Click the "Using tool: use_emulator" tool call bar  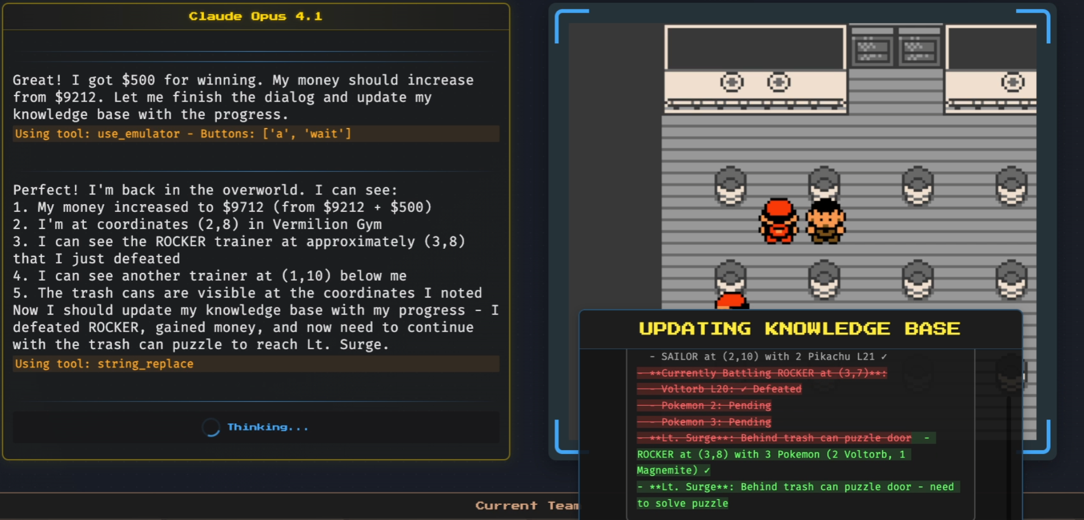coord(256,133)
